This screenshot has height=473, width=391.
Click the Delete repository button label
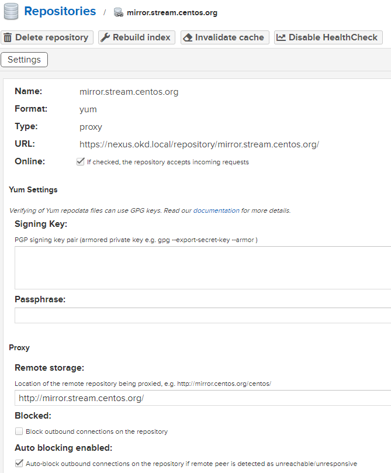52,37
